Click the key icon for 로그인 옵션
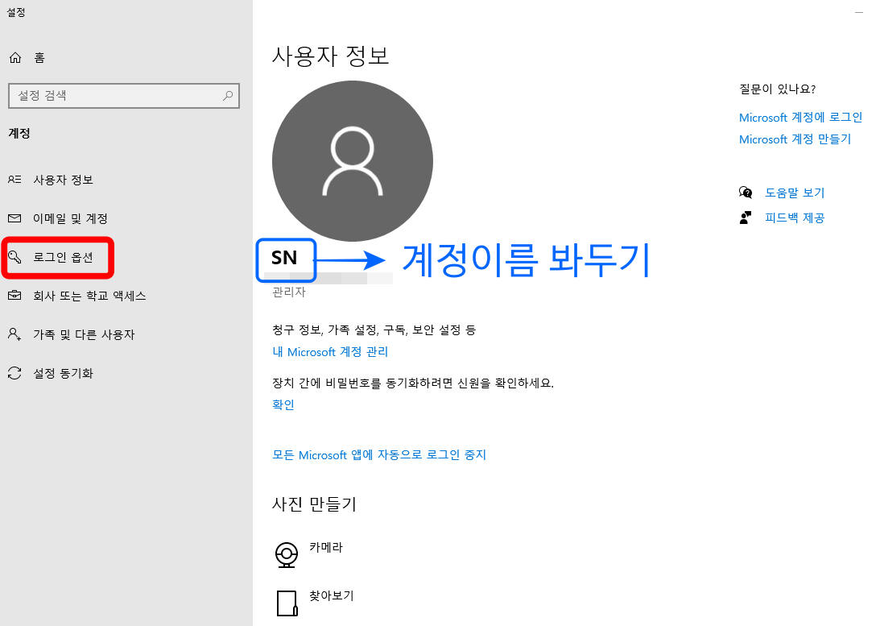Image resolution: width=880 pixels, height=626 pixels. pyautogui.click(x=14, y=257)
